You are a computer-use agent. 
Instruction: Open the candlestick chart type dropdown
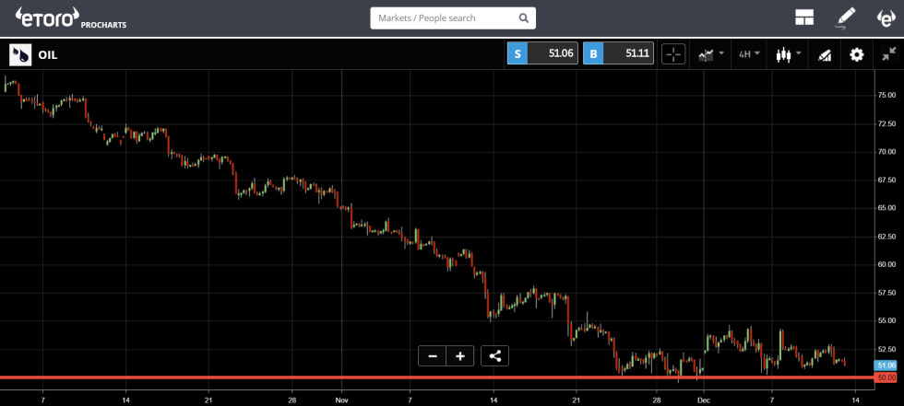click(788, 54)
